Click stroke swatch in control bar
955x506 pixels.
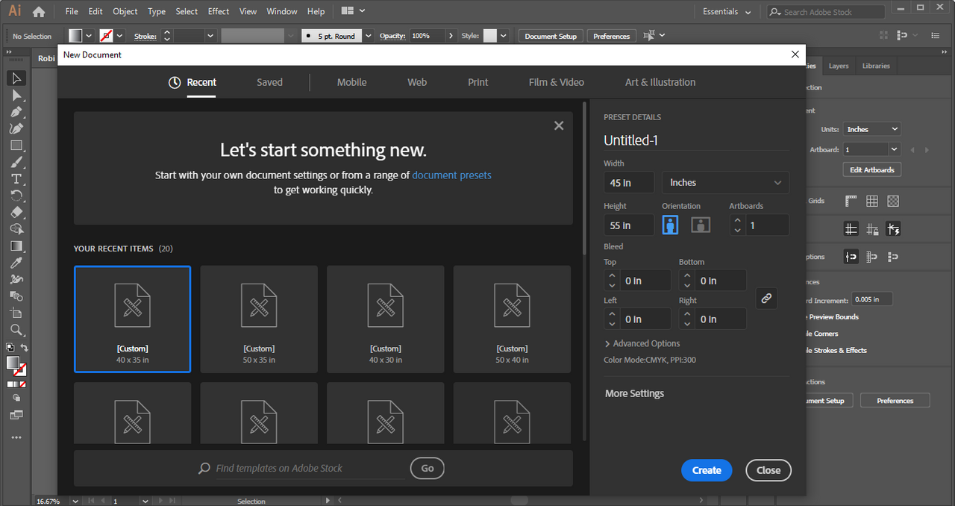tap(107, 36)
